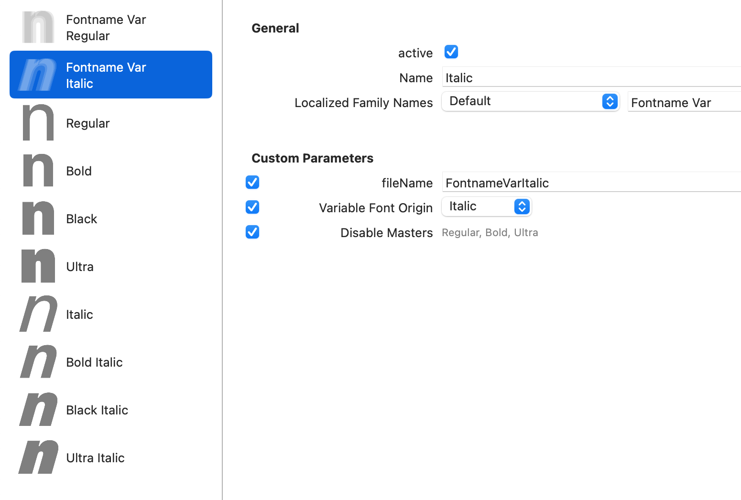Click the Bold instance 'n' icon
Image resolution: width=741 pixels, height=500 pixels.
(38, 170)
